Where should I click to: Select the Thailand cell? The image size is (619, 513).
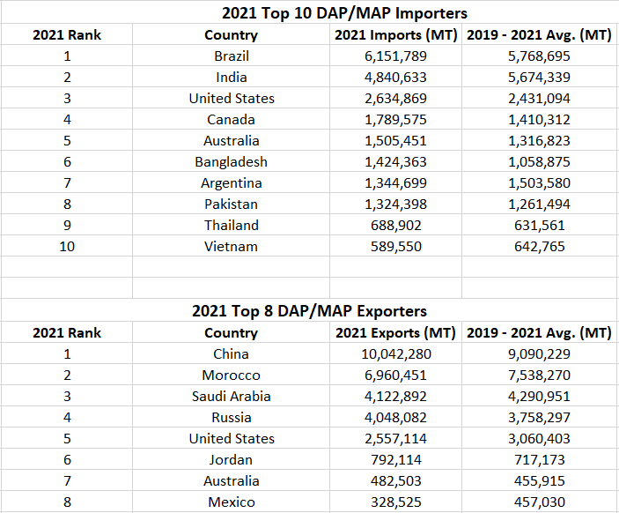coord(232,226)
